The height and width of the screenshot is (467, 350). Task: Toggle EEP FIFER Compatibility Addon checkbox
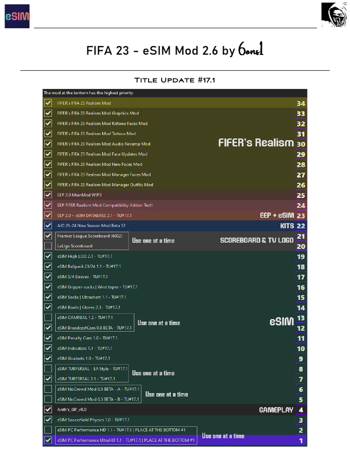point(48,205)
